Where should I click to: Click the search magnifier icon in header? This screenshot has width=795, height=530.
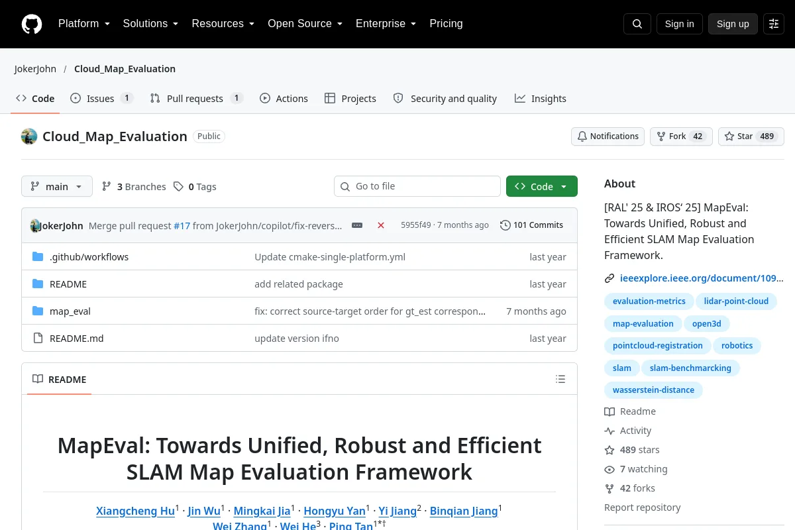(x=637, y=24)
